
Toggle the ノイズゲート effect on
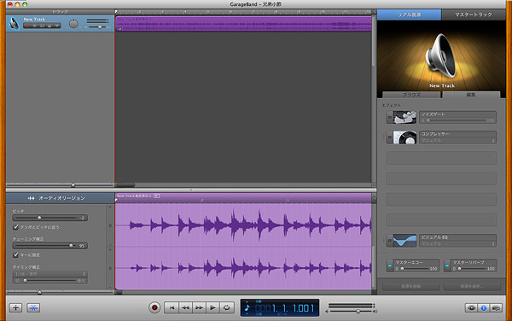pyautogui.click(x=390, y=118)
